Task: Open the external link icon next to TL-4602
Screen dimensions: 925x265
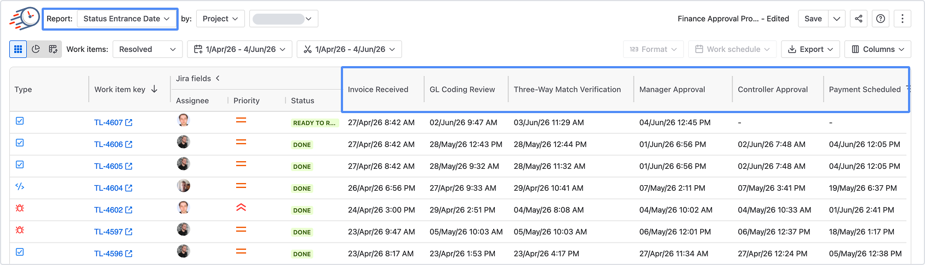Action: point(129,210)
